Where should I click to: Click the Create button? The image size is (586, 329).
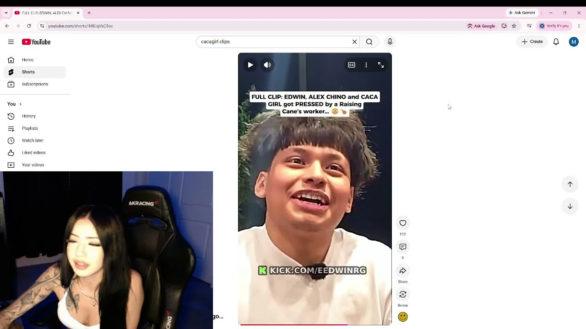(532, 42)
